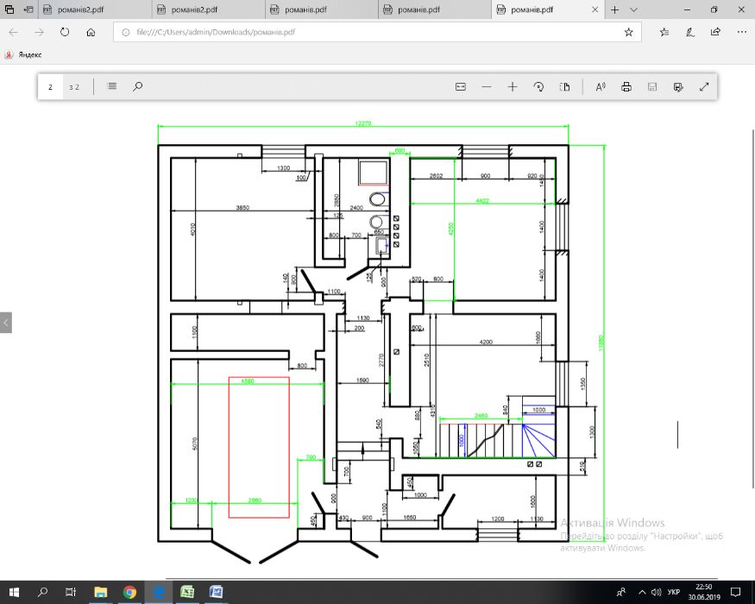Open Google Chrome from the taskbar
Image resolution: width=755 pixels, height=604 pixels.
point(129,593)
